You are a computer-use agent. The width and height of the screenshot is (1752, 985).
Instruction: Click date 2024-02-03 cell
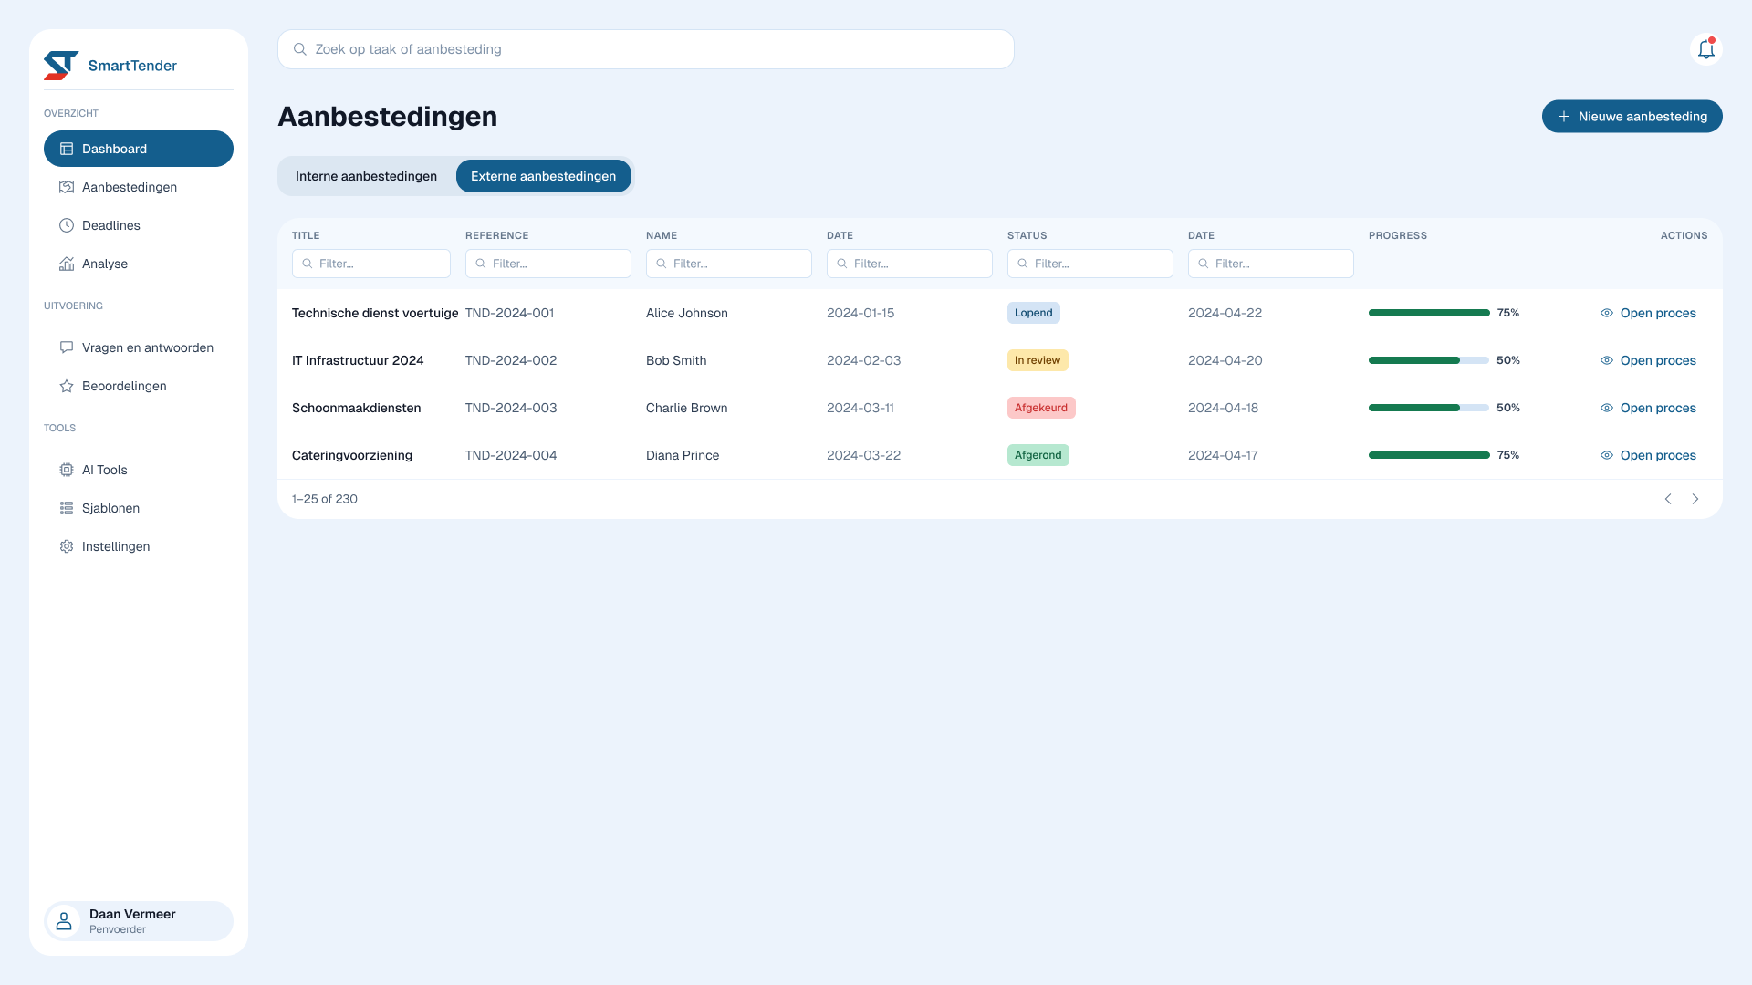863,360
